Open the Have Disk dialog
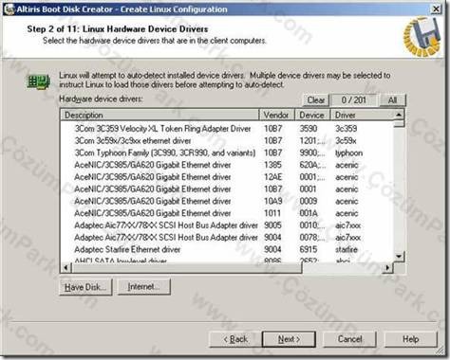The image size is (450, 360). pyautogui.click(x=85, y=287)
